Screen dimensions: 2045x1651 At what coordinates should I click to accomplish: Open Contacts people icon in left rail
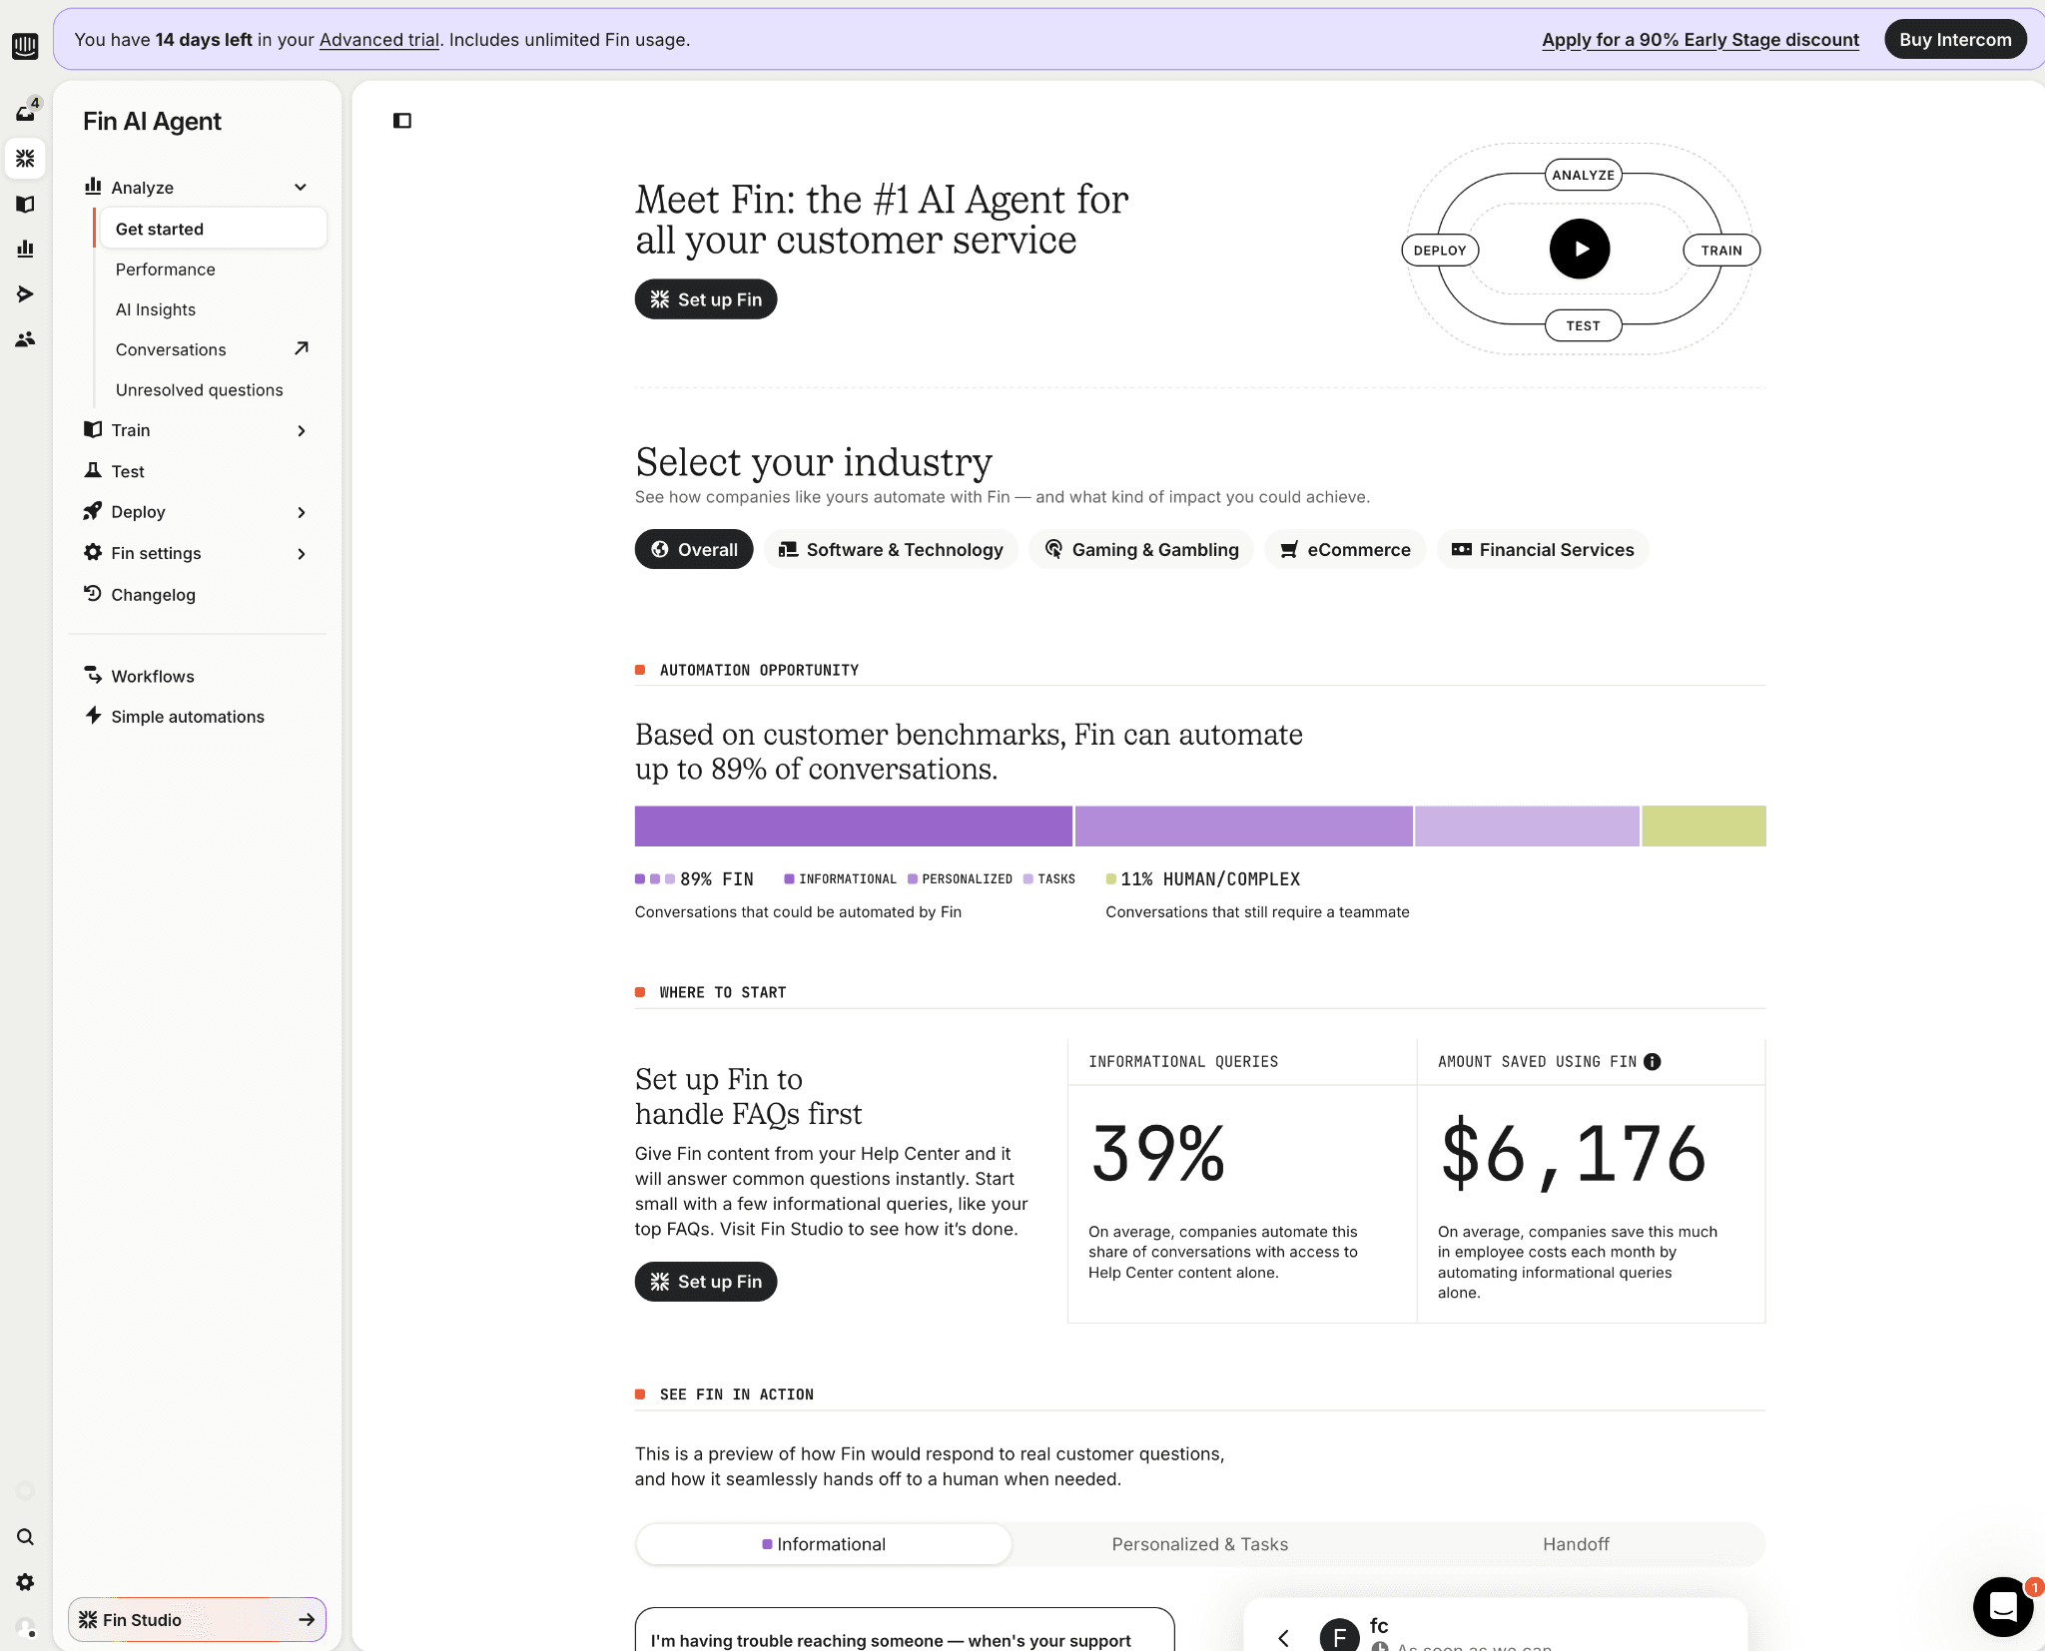[x=25, y=339]
